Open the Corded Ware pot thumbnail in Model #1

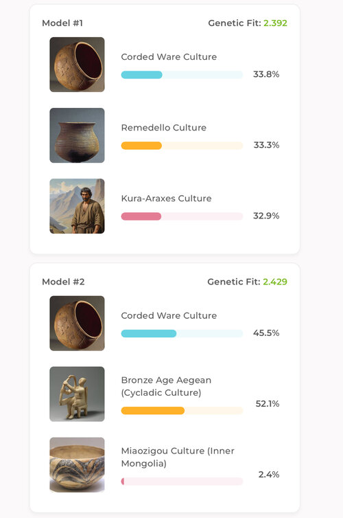[77, 65]
